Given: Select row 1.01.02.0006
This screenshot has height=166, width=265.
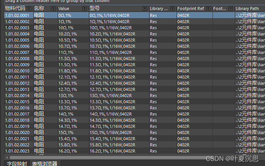Looking at the screenshot, I should (x=135, y=46).
